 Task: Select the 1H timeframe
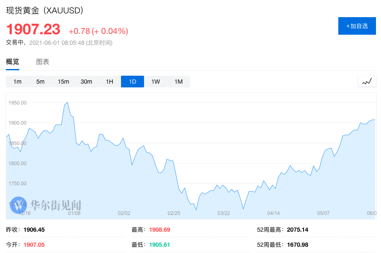(x=109, y=82)
